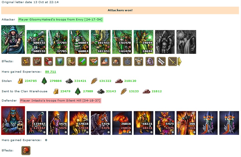The image size is (241, 157).
Task: Expand more effects with yellow arrow
Action: (x=180, y=61)
